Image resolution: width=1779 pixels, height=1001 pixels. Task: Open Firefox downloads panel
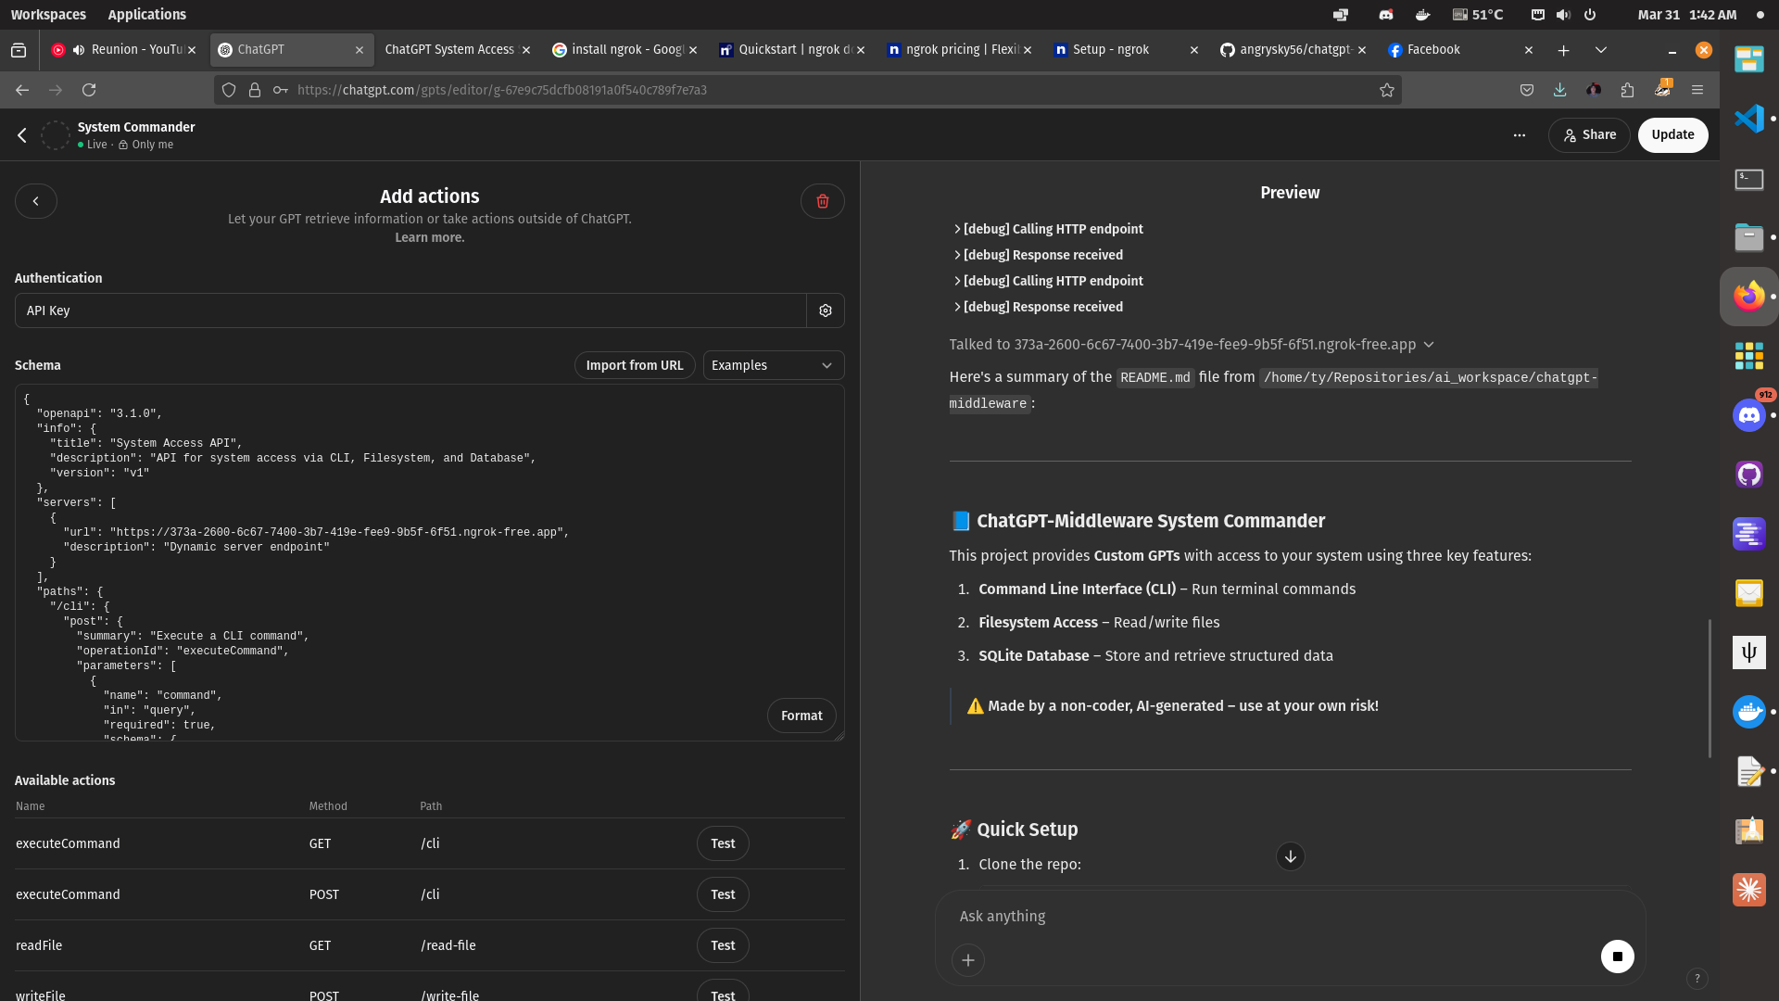coord(1560,90)
